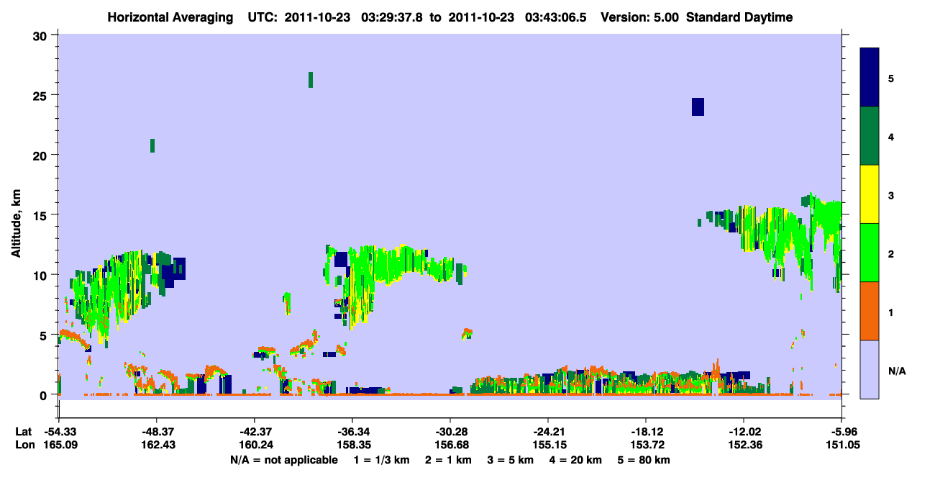This screenshot has height=480, width=935.
Task: Click the latitude value '-24.21'
Action: pyautogui.click(x=548, y=432)
